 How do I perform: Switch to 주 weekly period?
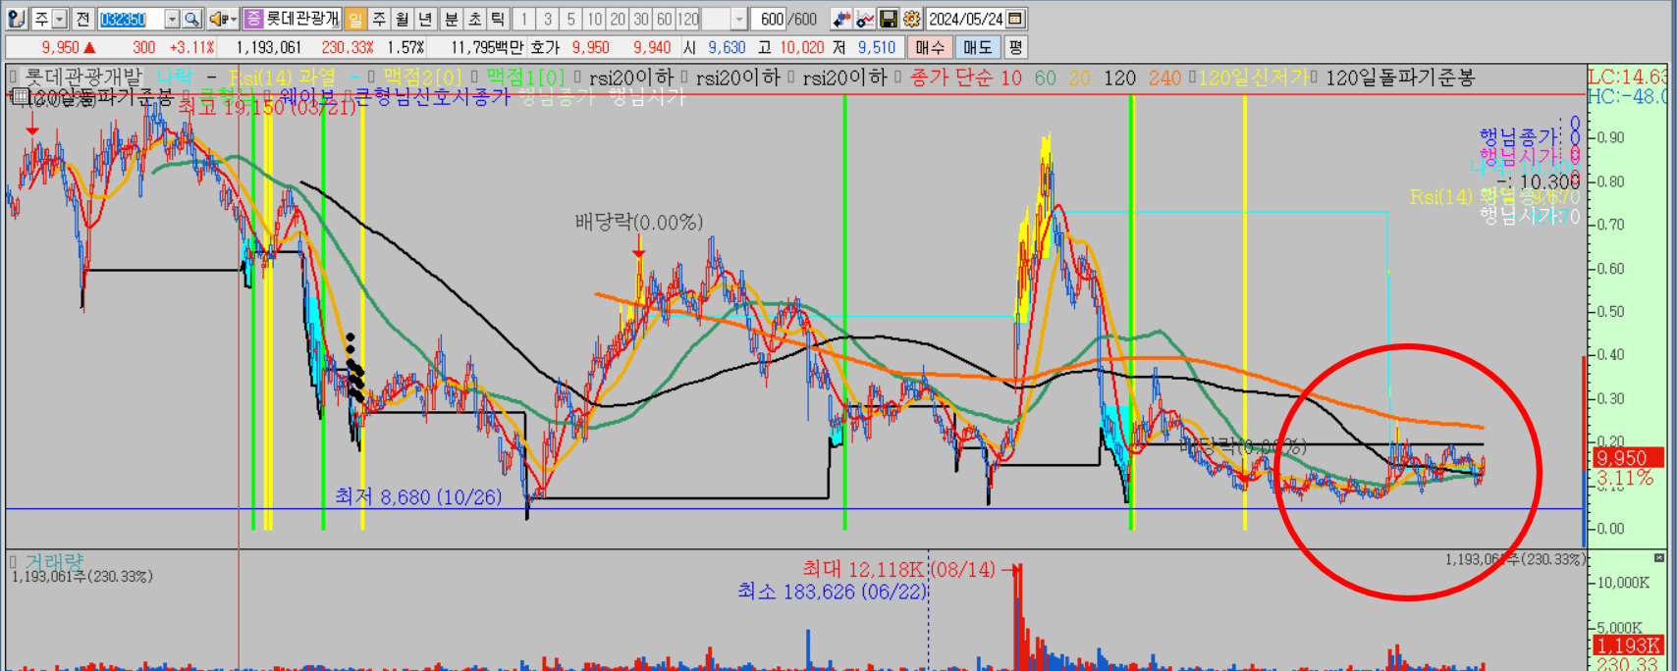pyautogui.click(x=379, y=19)
